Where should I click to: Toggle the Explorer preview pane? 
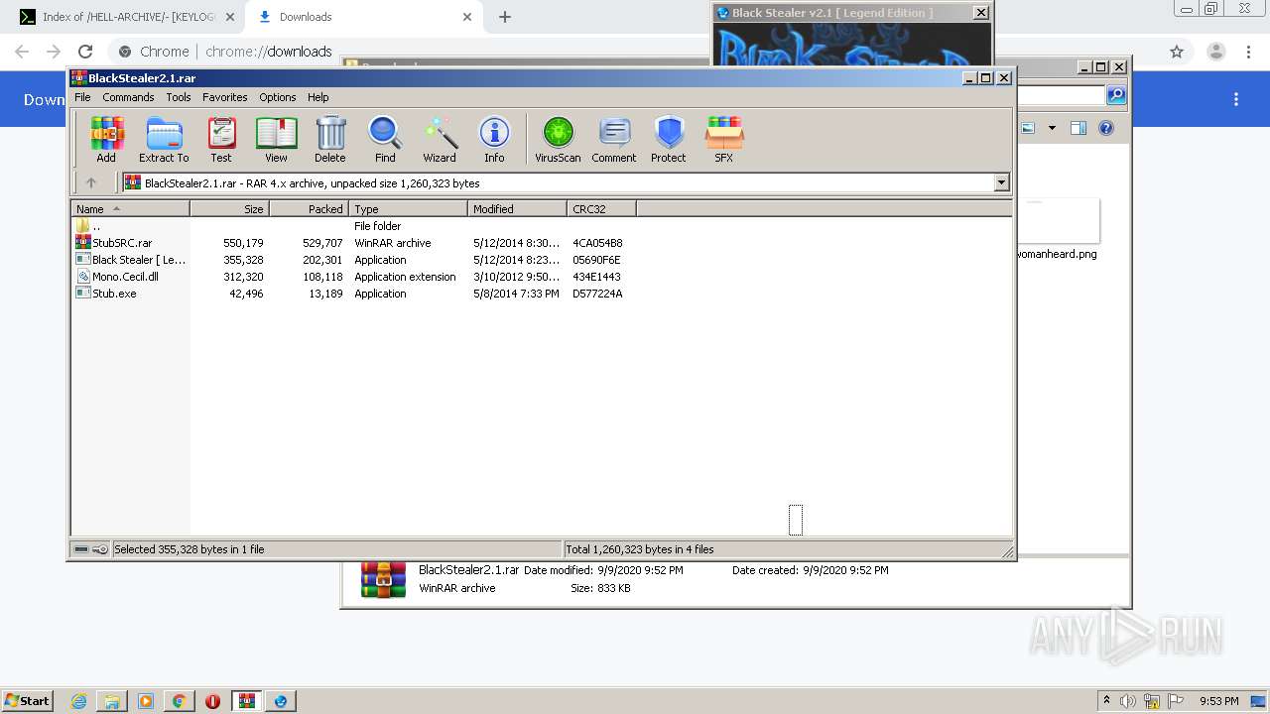coord(1079,128)
